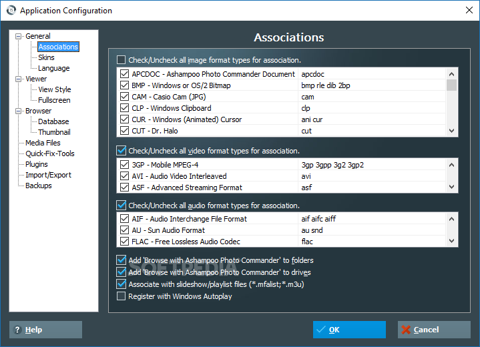
Task: Click the question mark icon on Help button
Action: pyautogui.click(x=17, y=330)
